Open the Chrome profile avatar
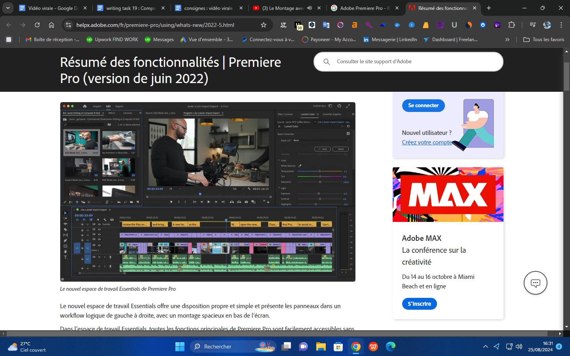Screen dimensions: 570x356 (x=547, y=25)
